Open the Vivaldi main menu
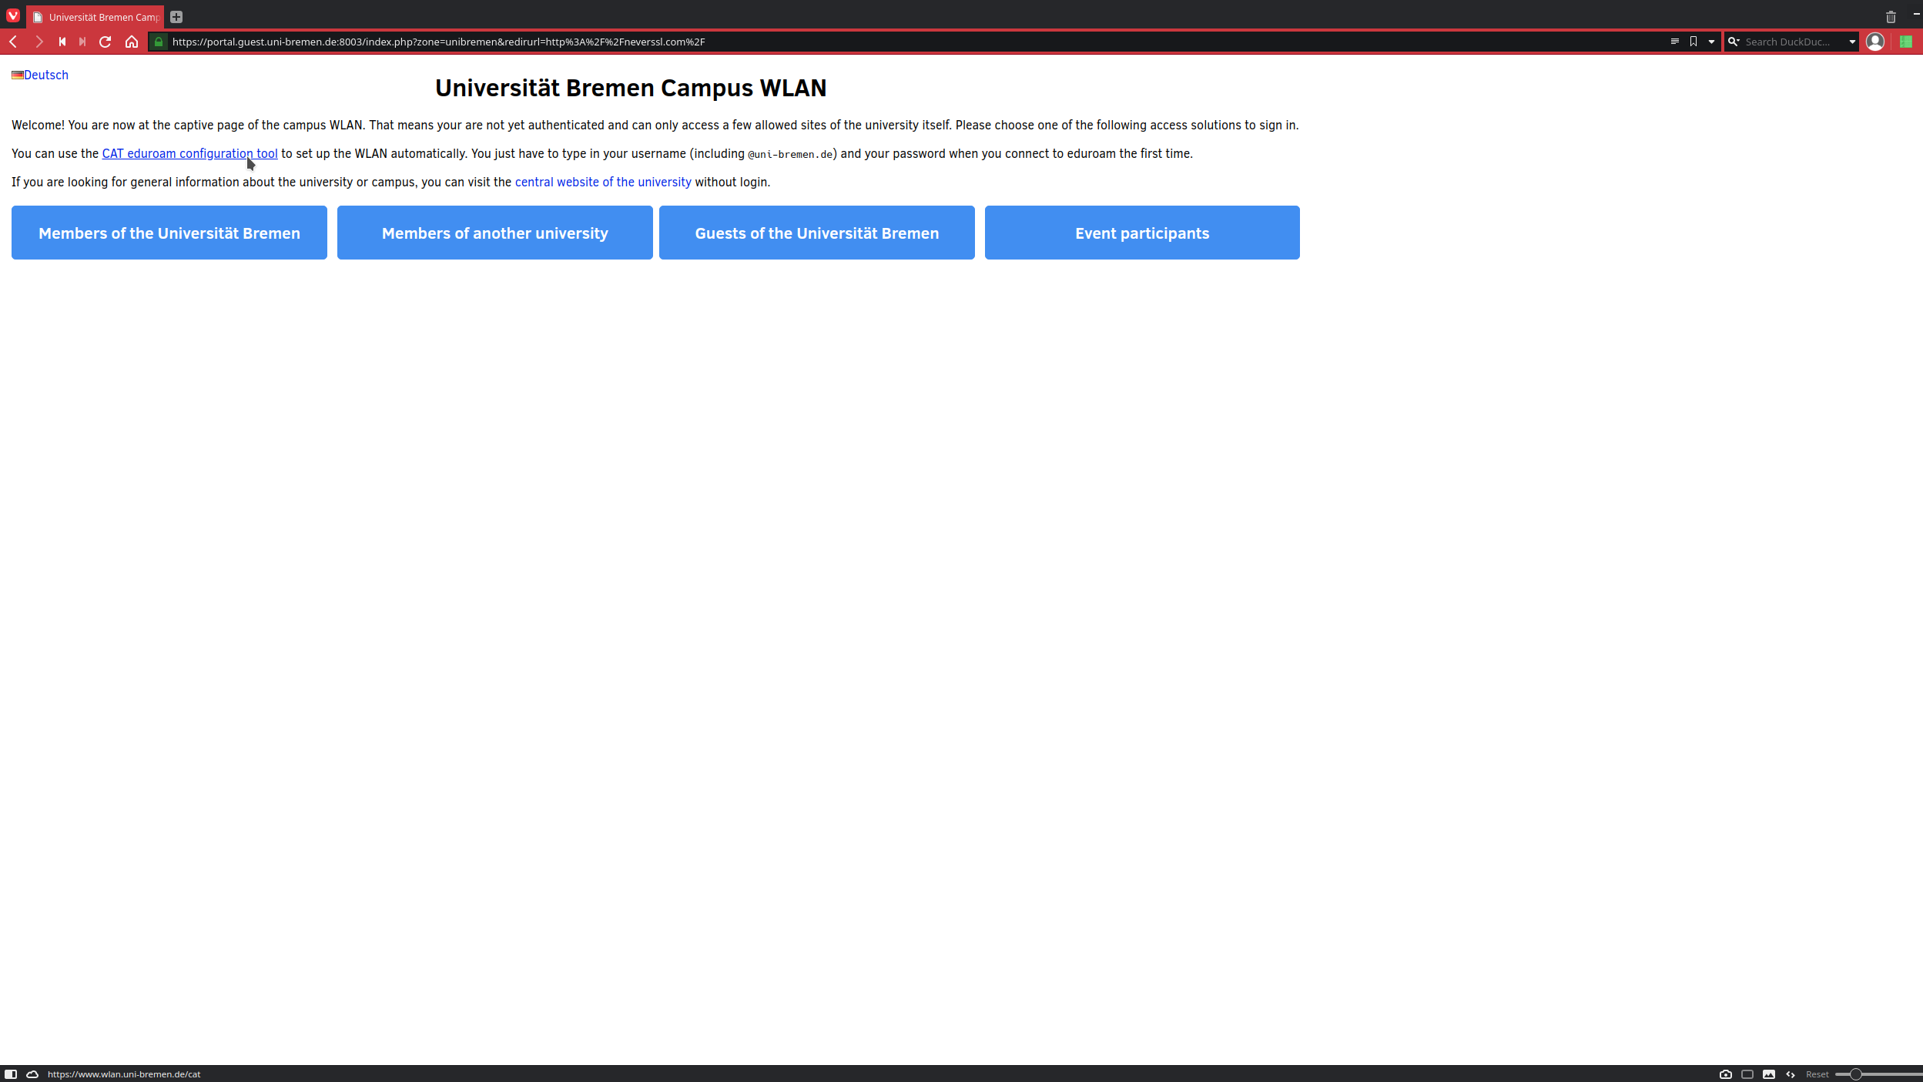This screenshot has width=1923, height=1082. tap(13, 15)
